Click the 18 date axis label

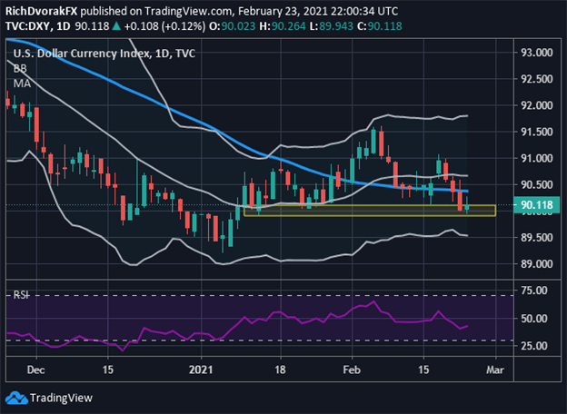[280, 370]
